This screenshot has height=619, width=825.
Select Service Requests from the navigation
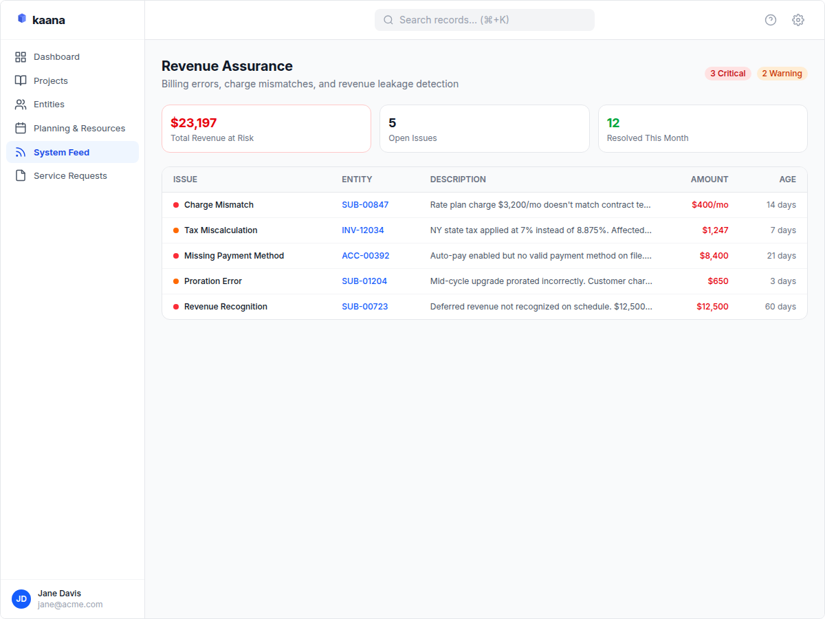pos(70,175)
